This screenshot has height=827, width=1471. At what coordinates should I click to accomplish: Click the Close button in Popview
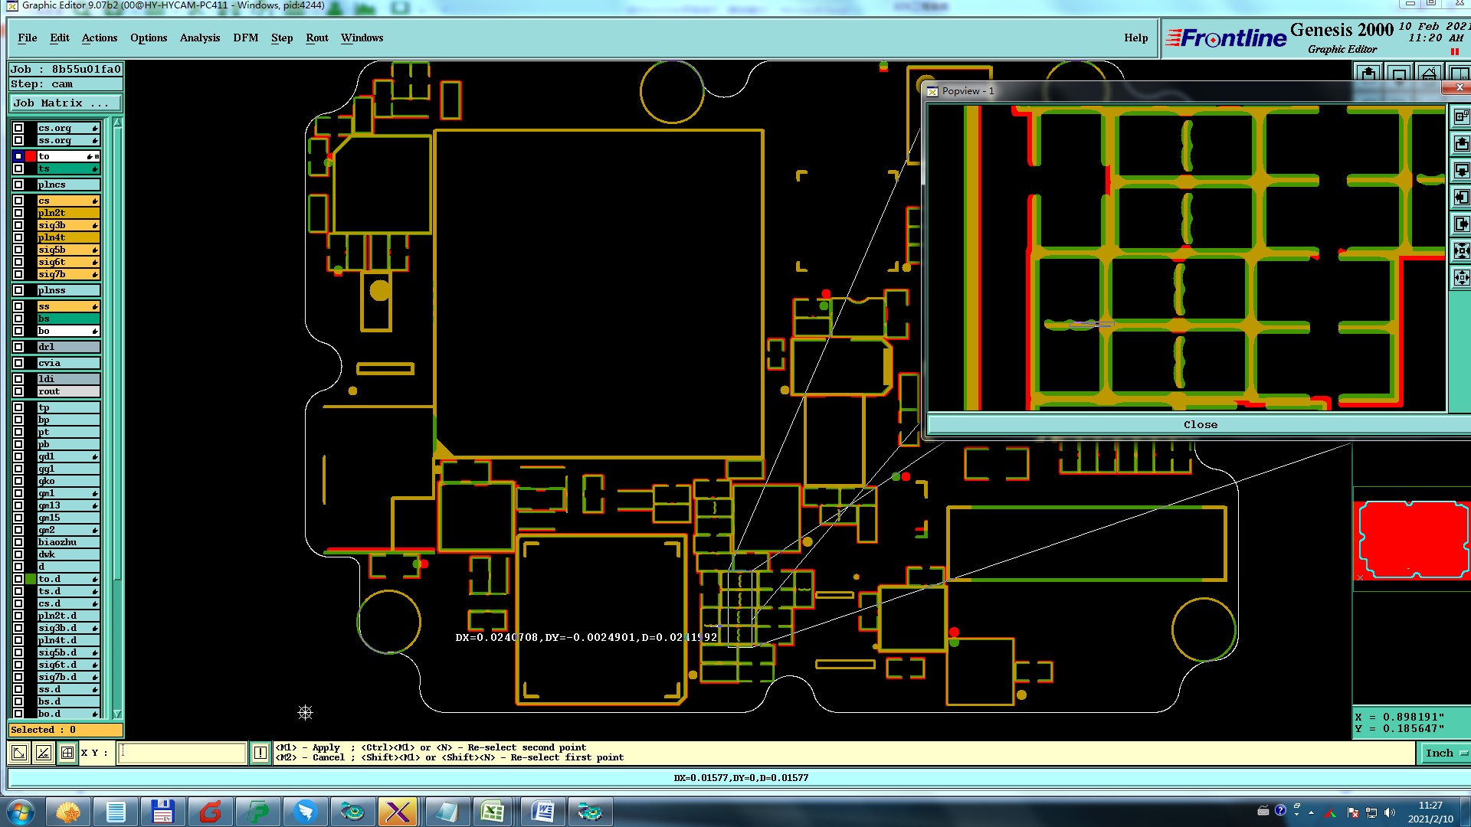(1200, 424)
